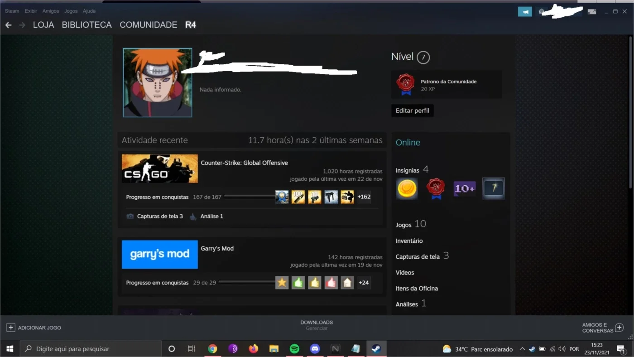View fourth CS:GO achievement gun icon
Image resolution: width=634 pixels, height=357 pixels.
331,197
